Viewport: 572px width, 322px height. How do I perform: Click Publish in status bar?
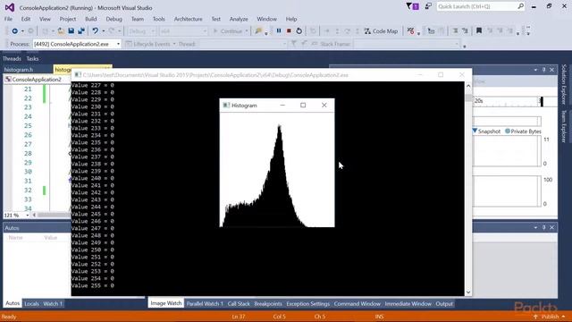(550, 317)
